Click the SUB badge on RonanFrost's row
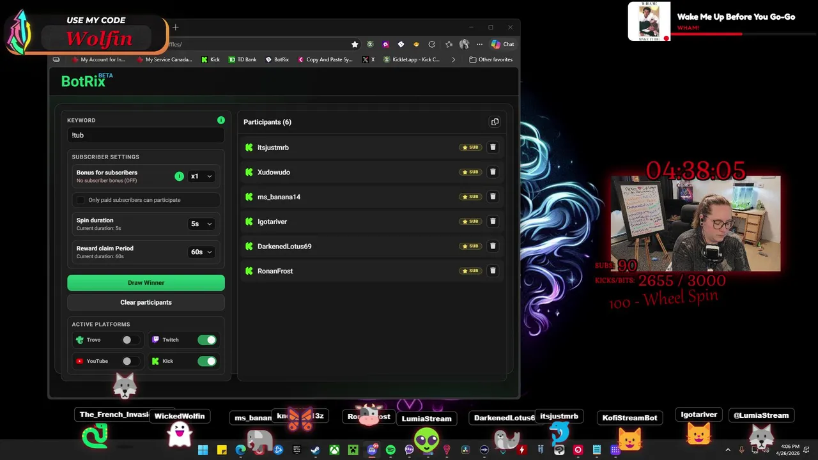 (x=470, y=271)
